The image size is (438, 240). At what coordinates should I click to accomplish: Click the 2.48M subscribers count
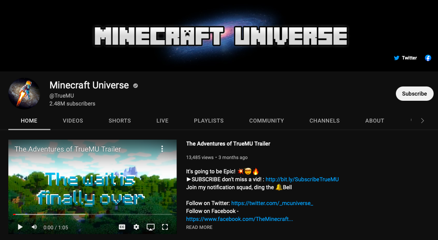tap(72, 104)
